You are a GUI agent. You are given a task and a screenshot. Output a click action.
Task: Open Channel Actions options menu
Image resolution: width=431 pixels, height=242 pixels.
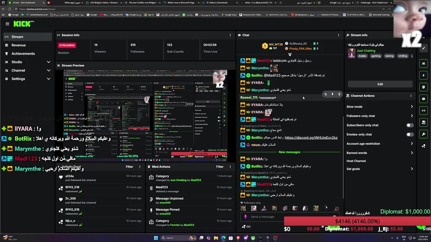[411, 96]
